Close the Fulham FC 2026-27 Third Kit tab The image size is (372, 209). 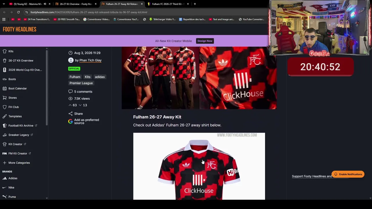[x=188, y=4]
